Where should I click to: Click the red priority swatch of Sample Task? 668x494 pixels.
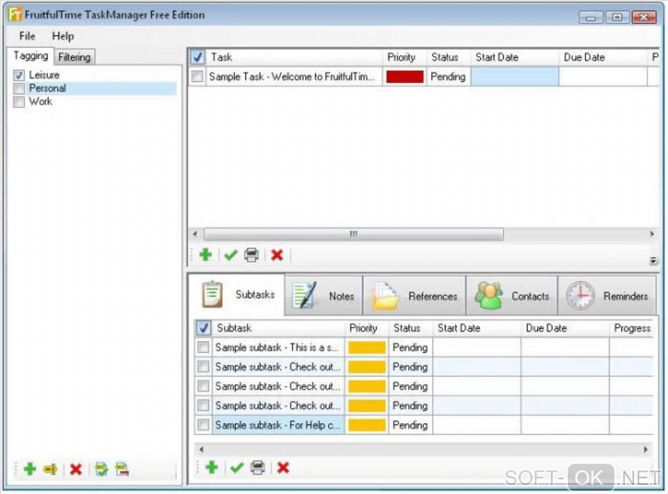405,77
